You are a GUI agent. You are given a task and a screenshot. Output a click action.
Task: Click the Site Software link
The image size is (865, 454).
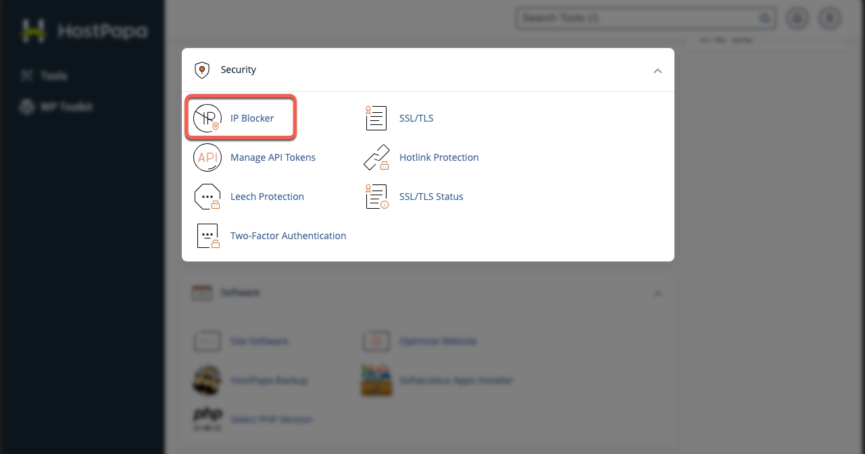tap(259, 341)
